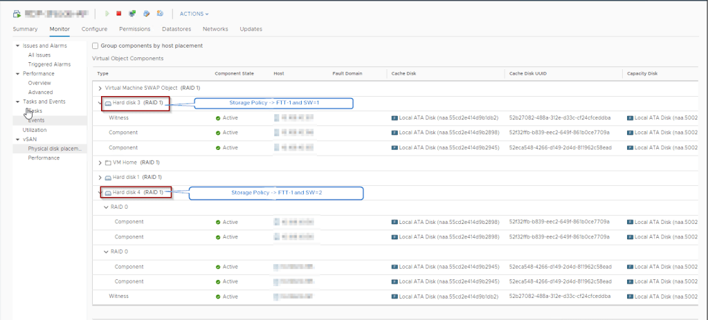Click the Edit Settings toolbar icon

(x=146, y=13)
